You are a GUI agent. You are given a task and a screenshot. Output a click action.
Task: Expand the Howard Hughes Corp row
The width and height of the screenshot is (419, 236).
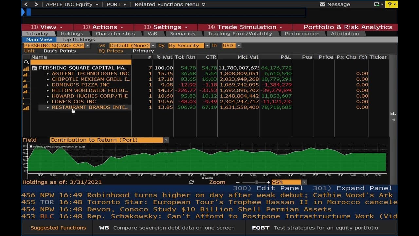pyautogui.click(x=48, y=96)
